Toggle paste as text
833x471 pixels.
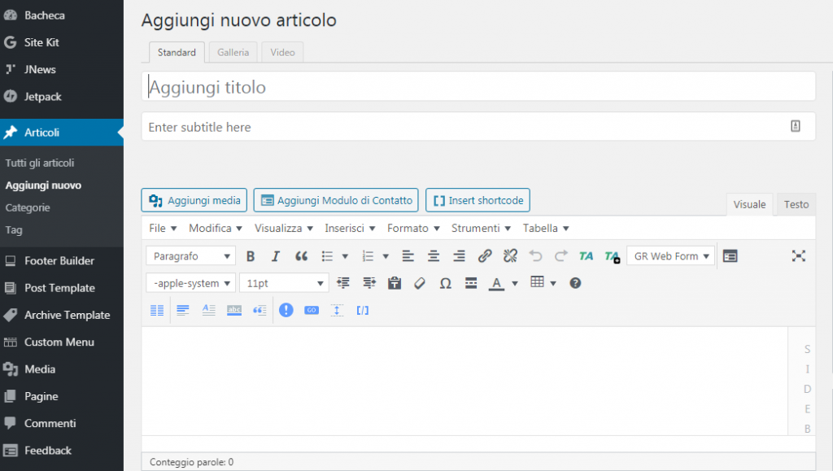click(x=395, y=283)
